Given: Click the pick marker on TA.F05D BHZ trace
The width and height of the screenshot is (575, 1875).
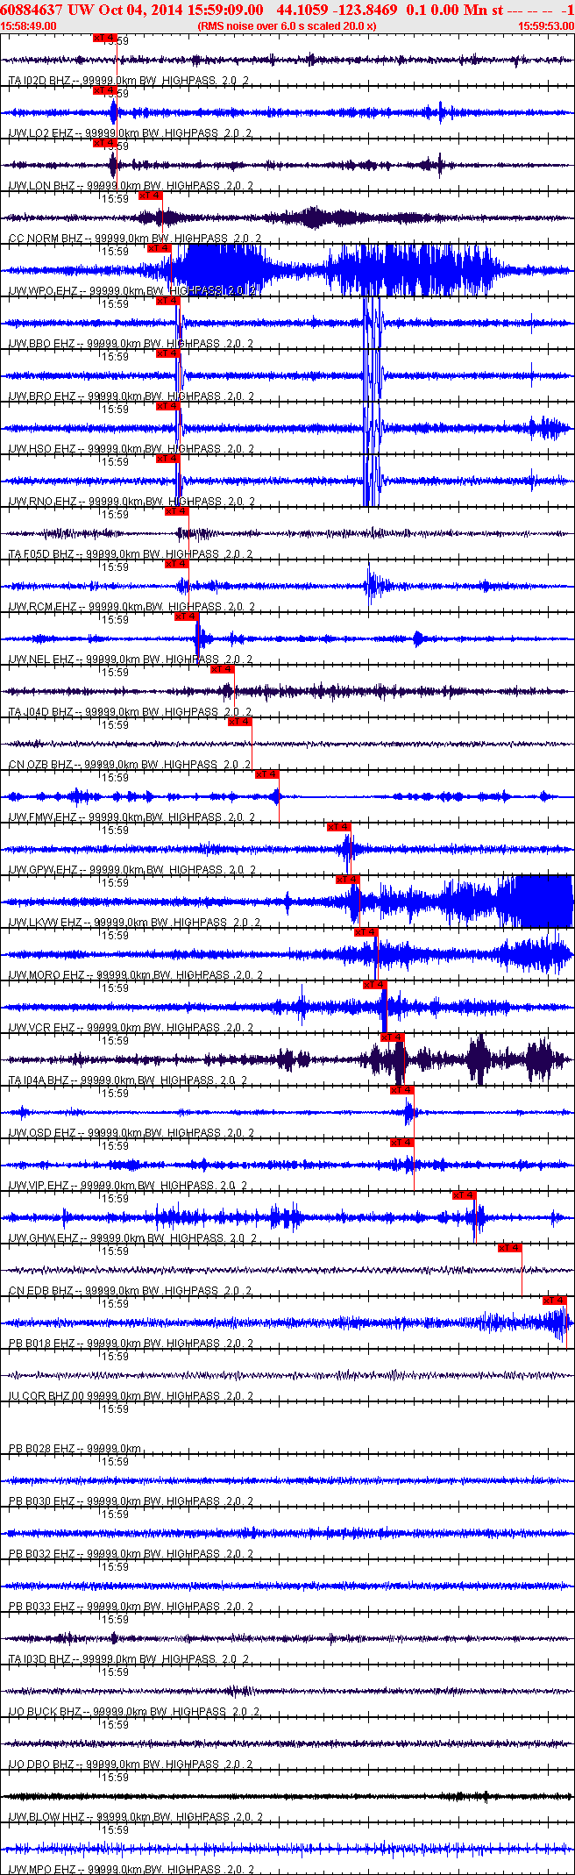Looking at the screenshot, I should tap(177, 511).
